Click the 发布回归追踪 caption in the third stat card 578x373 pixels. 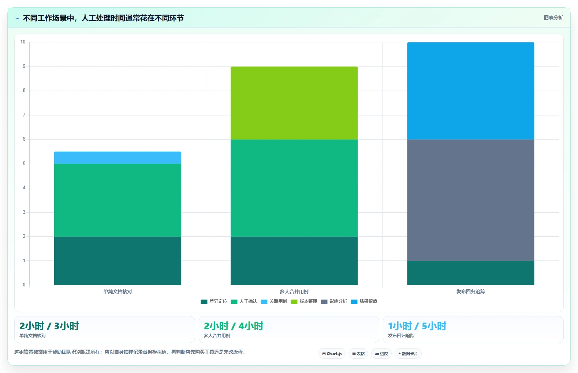pyautogui.click(x=401, y=336)
